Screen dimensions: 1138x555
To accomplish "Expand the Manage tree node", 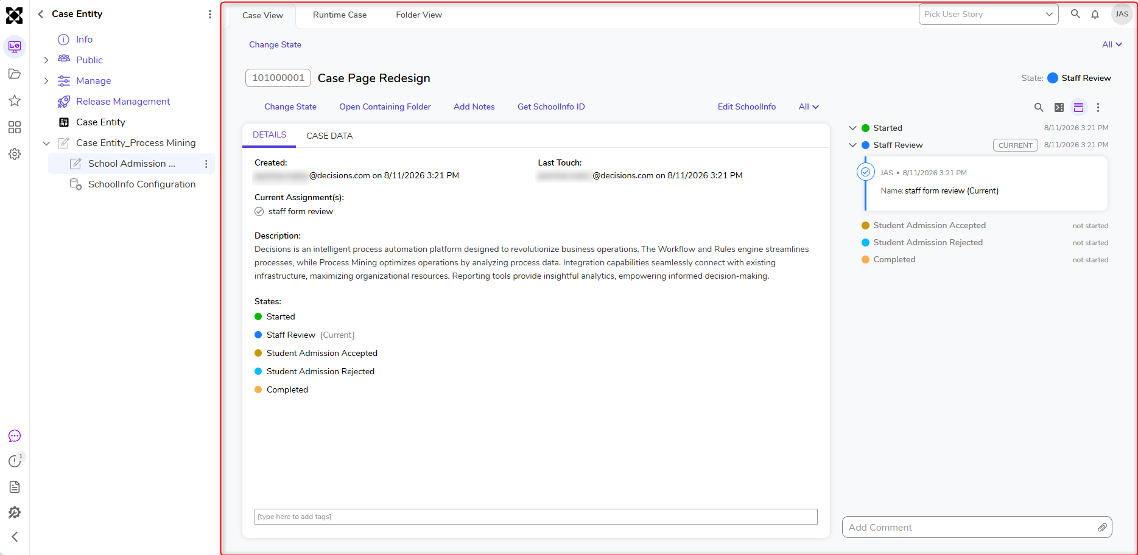I will 46,81.
